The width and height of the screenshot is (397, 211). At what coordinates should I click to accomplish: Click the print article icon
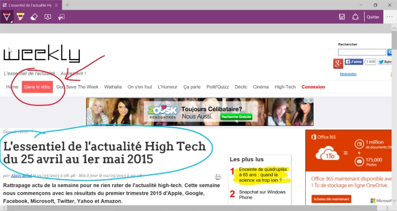(218, 177)
